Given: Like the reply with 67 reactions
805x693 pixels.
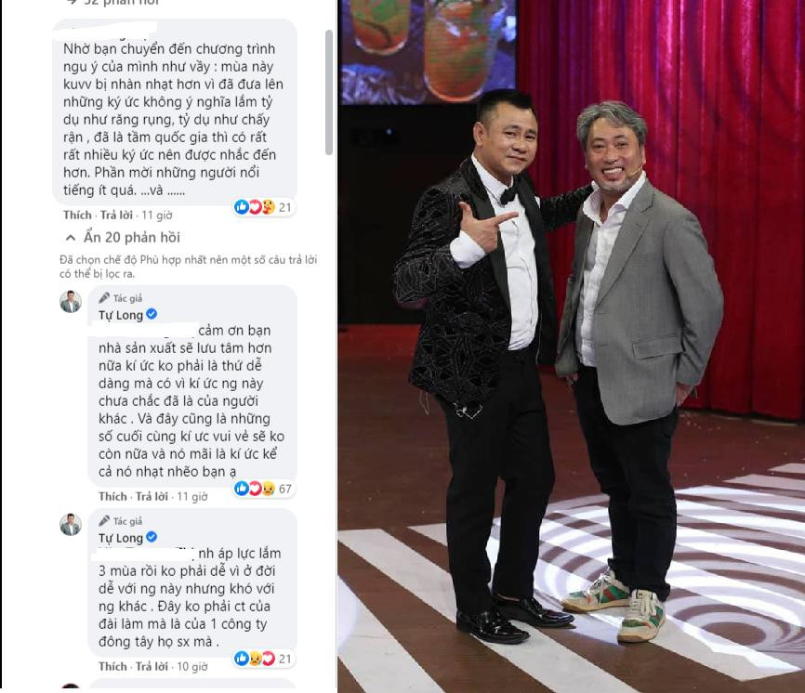Looking at the screenshot, I should 112,497.
